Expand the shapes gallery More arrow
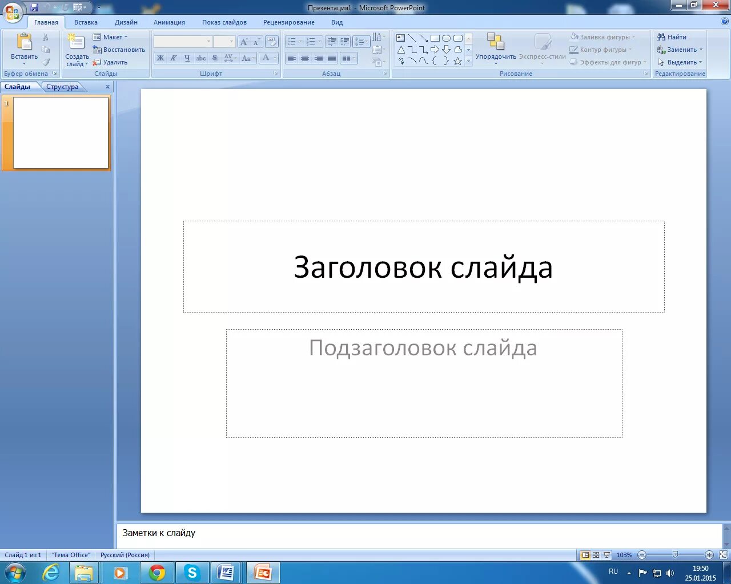Viewport: 731px width, 584px height. (469, 61)
